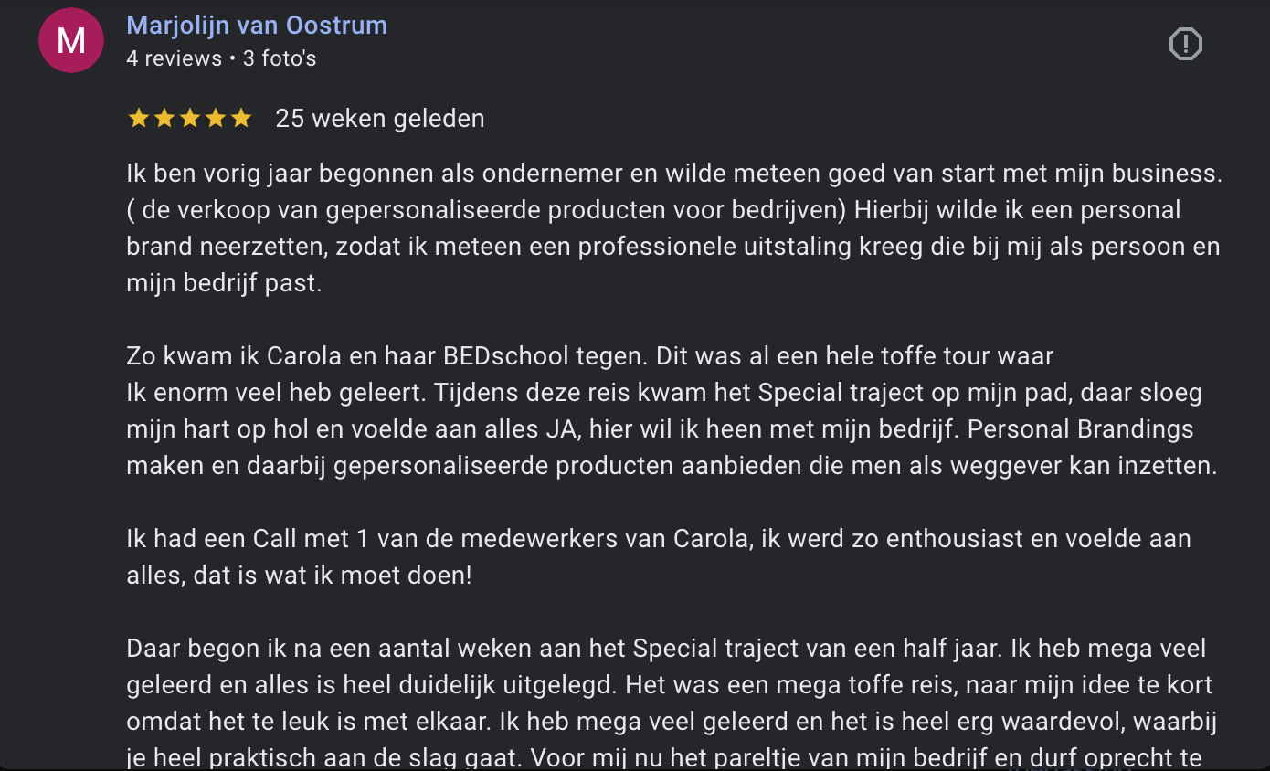Click the "4 reviews • 3 foto's" text
Viewport: 1270px width, 771px height.
[221, 58]
